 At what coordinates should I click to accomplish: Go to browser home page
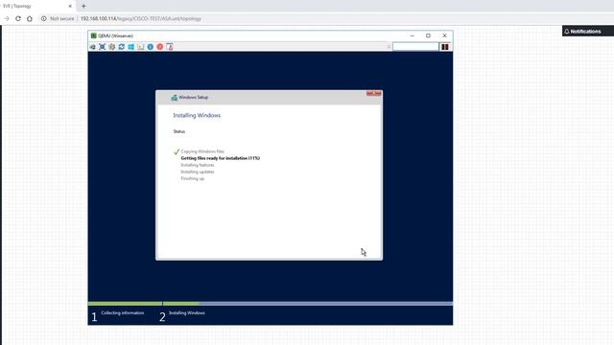[x=30, y=18]
